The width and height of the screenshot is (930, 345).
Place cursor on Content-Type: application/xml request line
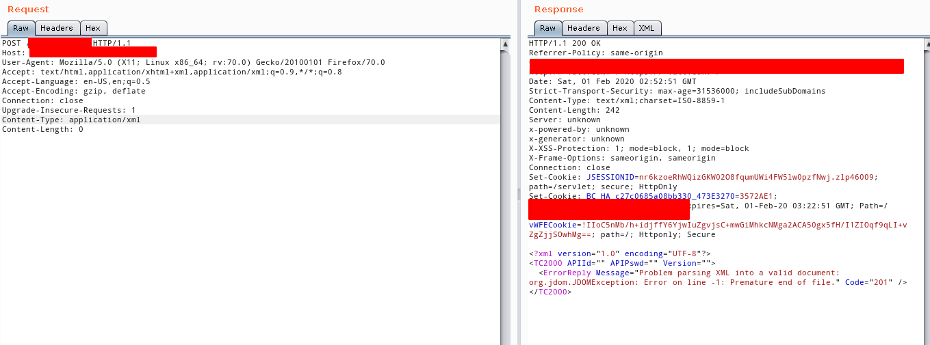pyautogui.click(x=71, y=120)
